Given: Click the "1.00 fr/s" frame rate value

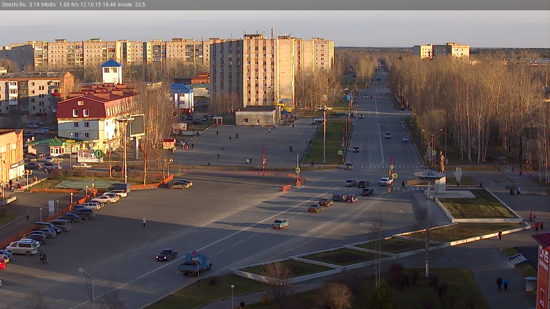Looking at the screenshot, I should coord(69,5).
